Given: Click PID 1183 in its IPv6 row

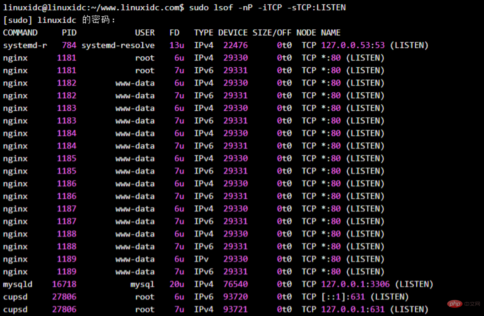Looking at the screenshot, I should 67,121.
